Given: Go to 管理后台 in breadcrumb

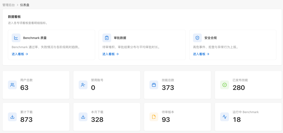Looking at the screenshot, I should click(x=8, y=5).
